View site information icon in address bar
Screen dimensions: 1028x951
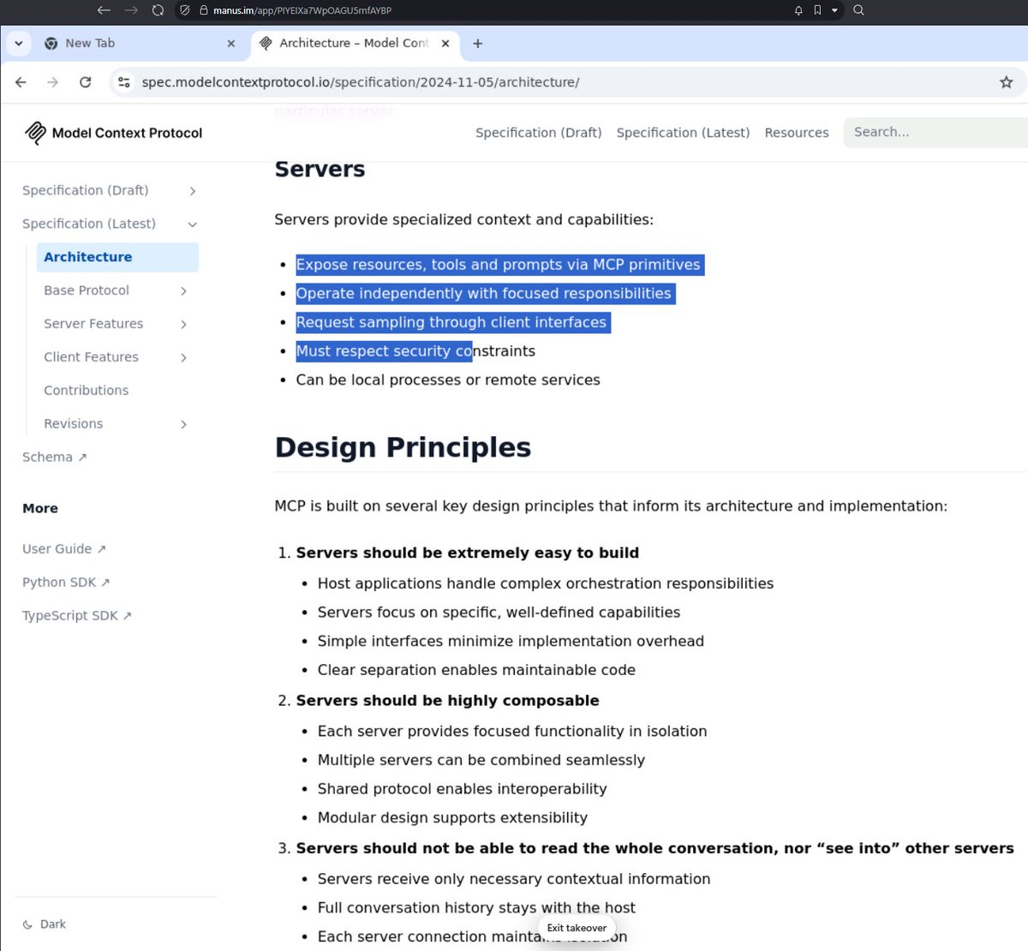point(124,82)
